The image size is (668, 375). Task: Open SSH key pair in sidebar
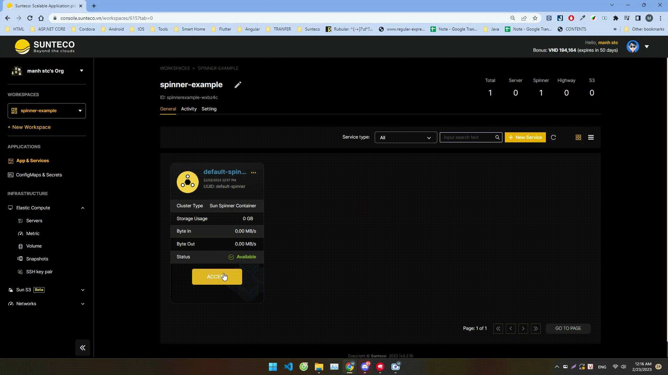tap(39, 272)
